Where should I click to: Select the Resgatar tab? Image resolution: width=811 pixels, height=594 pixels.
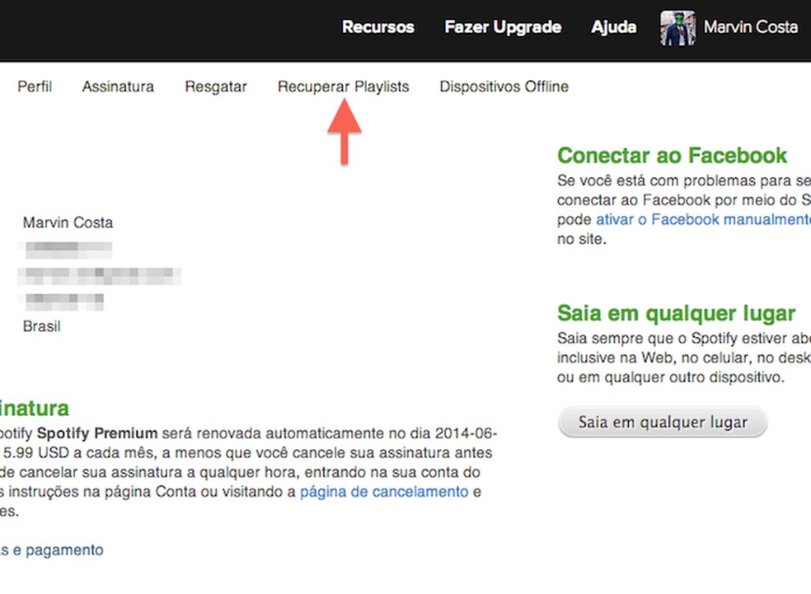(x=215, y=87)
